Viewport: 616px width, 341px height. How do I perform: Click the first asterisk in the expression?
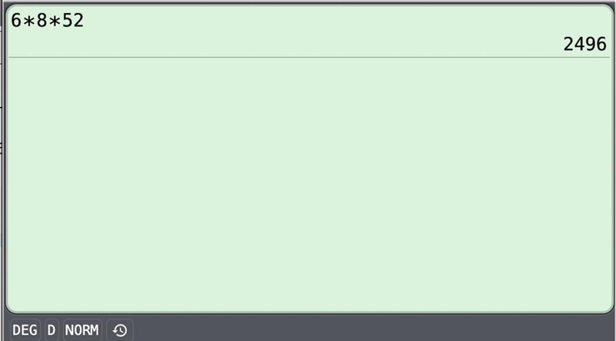28,22
